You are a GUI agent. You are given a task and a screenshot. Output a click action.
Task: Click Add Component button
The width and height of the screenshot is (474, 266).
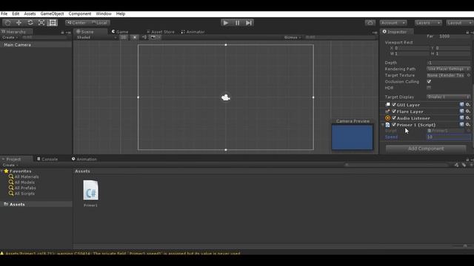[426, 149]
